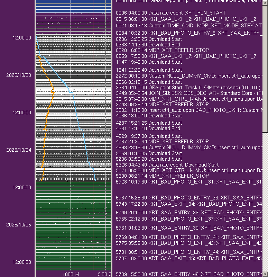
Task: Click the scrollbar up arrow button
Action: coord(265,2)
